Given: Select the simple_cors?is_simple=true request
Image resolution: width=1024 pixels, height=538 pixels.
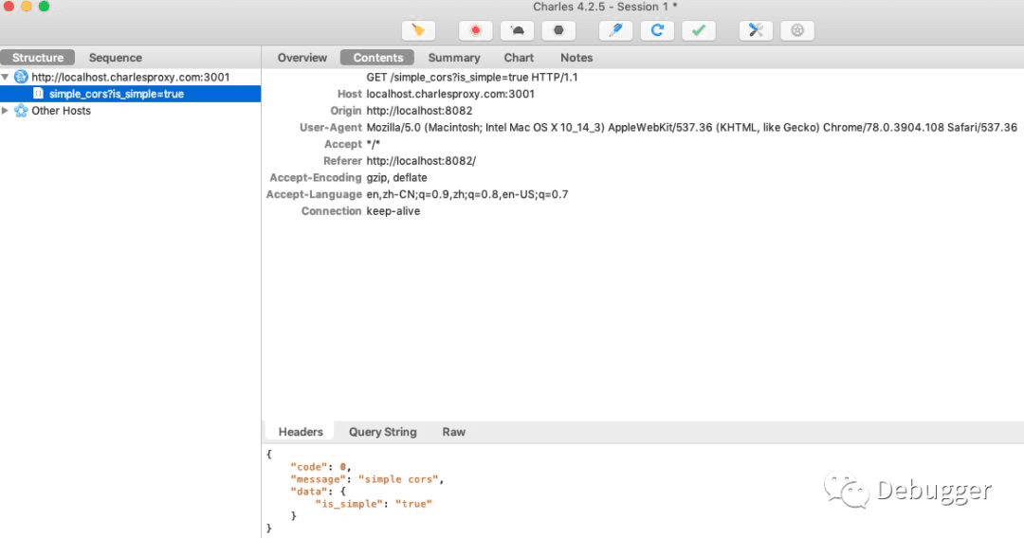Looking at the screenshot, I should point(116,94).
